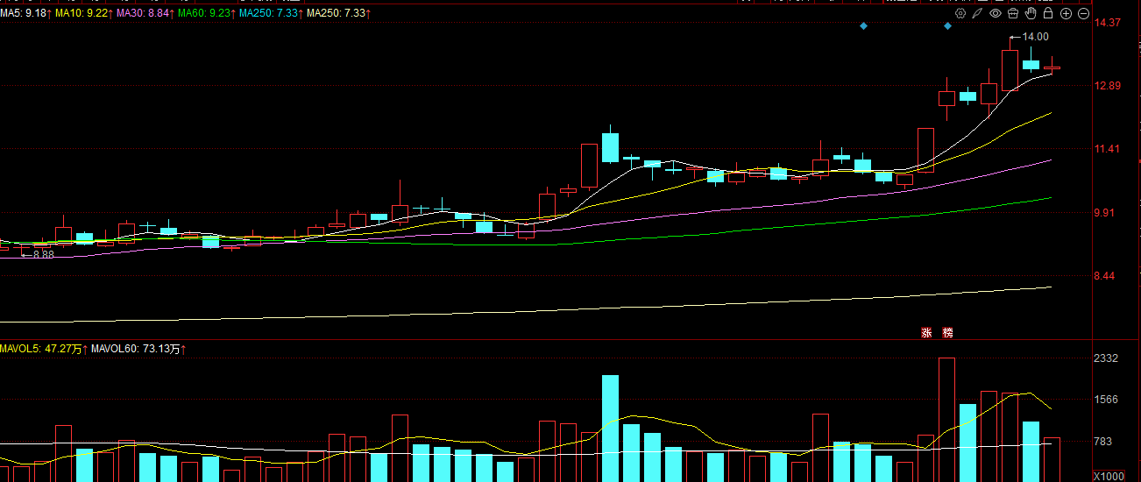This screenshot has height=482, width=1141.
Task: Select the MA30: 8.84 indicator label
Action: point(145,13)
